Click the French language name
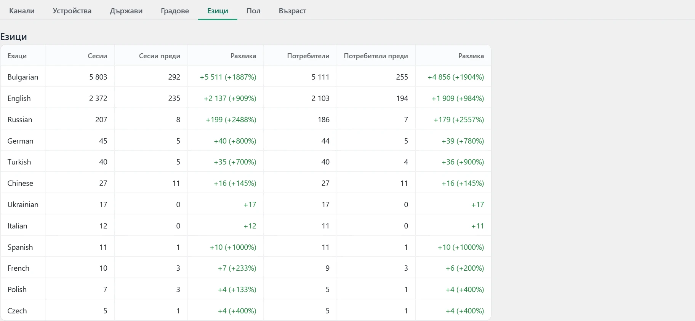 (x=18, y=268)
